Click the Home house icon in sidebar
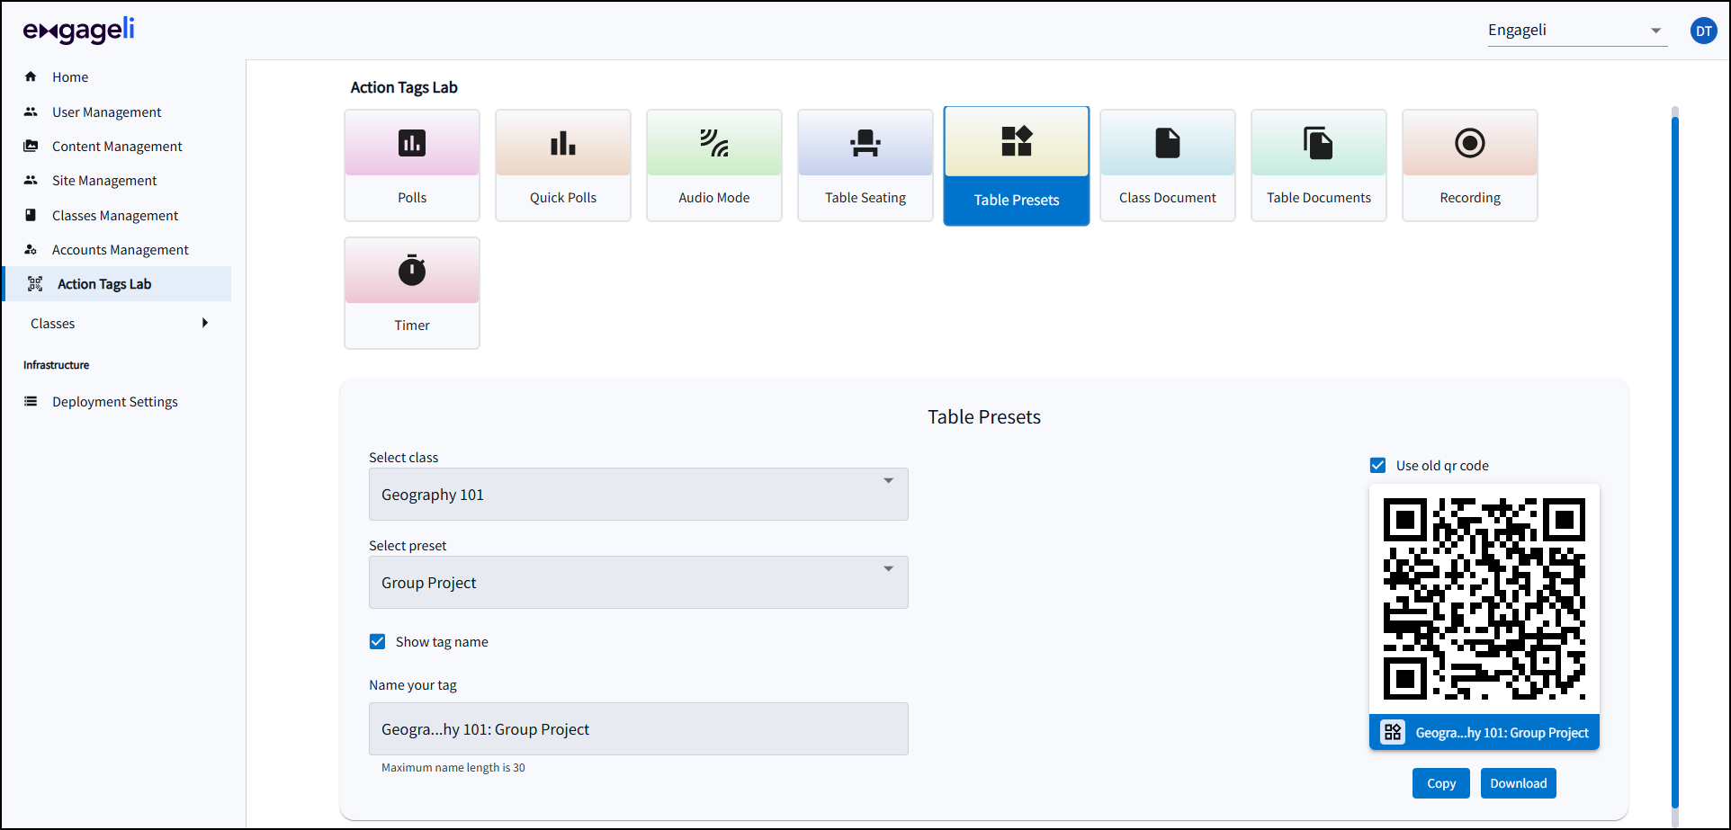Image resolution: width=1731 pixels, height=830 pixels. point(31,76)
